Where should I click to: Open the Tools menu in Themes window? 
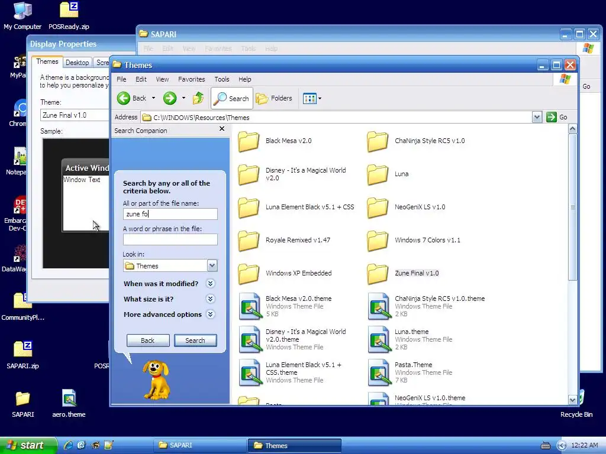(222, 79)
